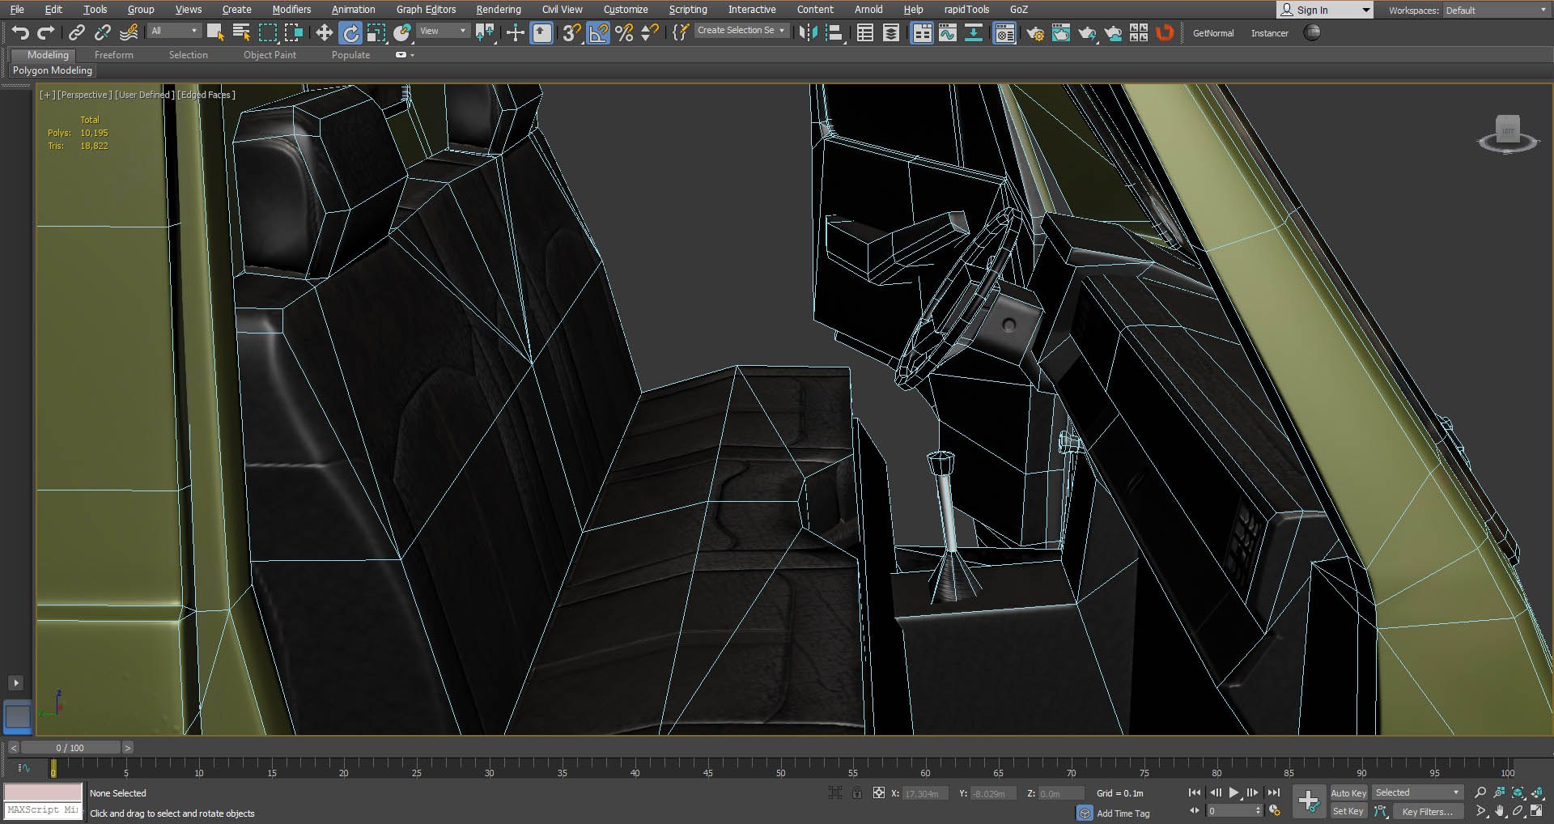The width and height of the screenshot is (1554, 824).
Task: Play the animation
Action: pyautogui.click(x=1233, y=793)
